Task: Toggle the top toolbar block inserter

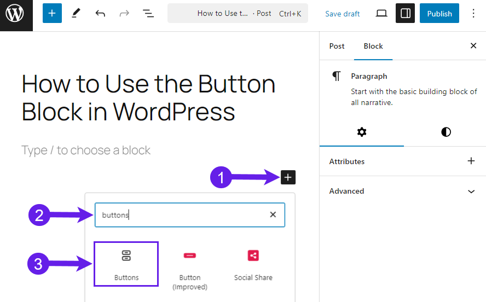Action: 52,13
